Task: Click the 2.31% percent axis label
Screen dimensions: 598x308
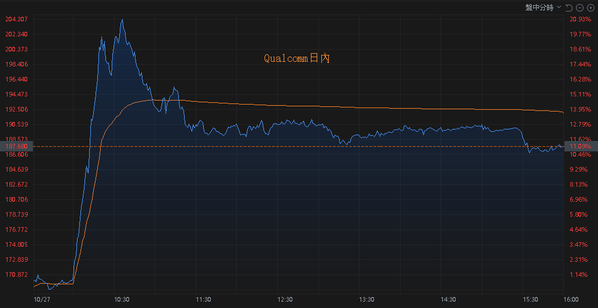Action: coord(578,259)
